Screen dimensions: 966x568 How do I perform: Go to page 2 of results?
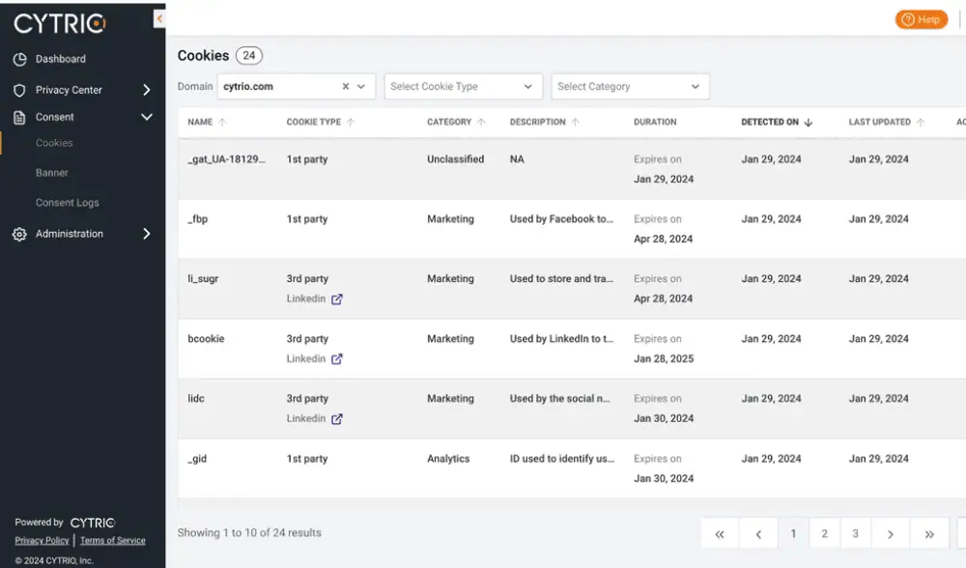(824, 534)
